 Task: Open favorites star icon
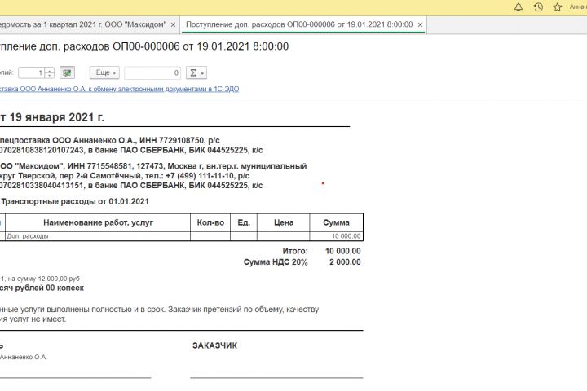click(558, 7)
